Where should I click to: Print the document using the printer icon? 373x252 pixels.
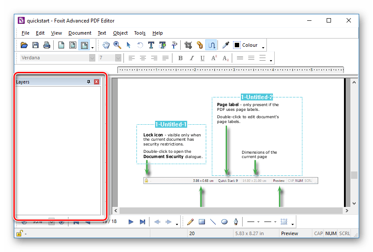click(47, 45)
